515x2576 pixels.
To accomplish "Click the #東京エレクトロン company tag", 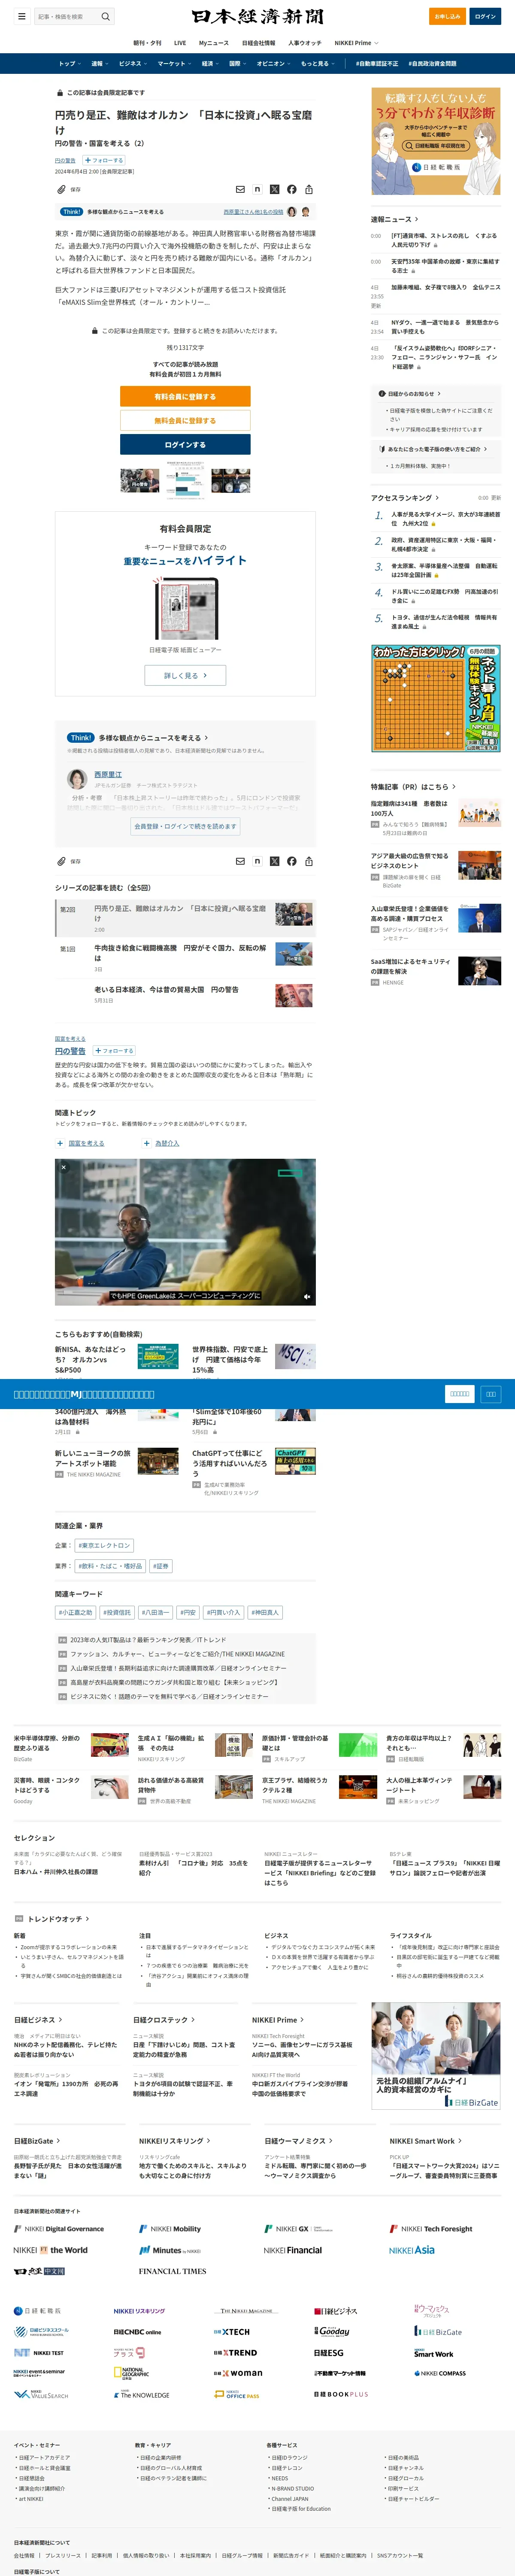I will [x=104, y=1545].
